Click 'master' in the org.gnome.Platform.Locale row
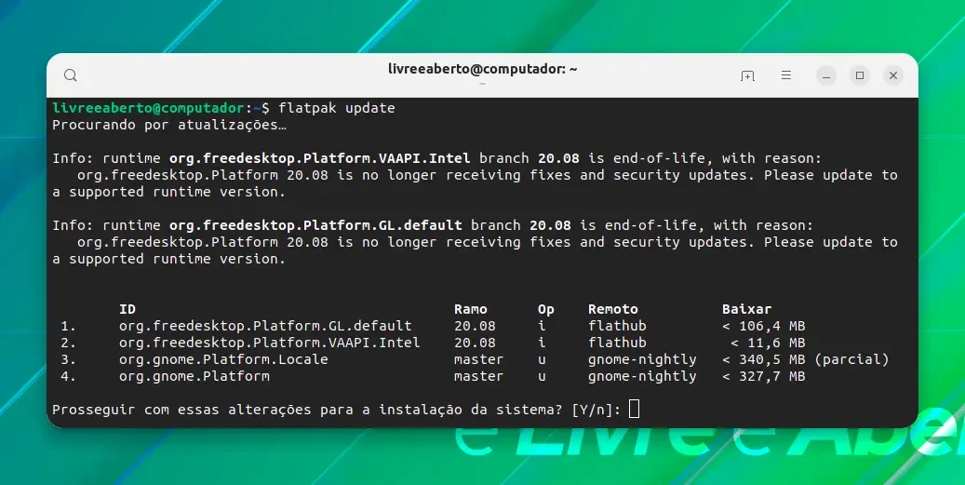 point(479,358)
